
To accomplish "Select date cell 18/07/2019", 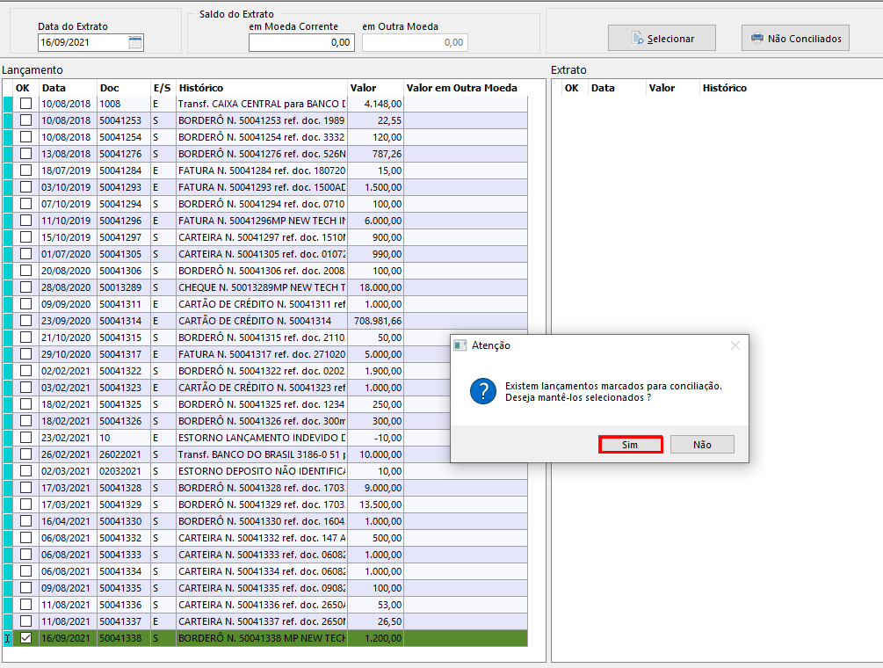I will point(69,171).
